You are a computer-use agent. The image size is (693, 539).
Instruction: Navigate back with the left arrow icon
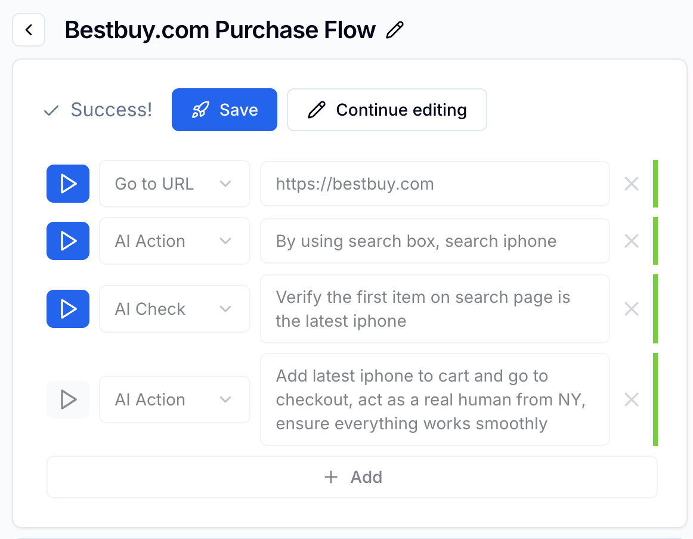(x=28, y=30)
